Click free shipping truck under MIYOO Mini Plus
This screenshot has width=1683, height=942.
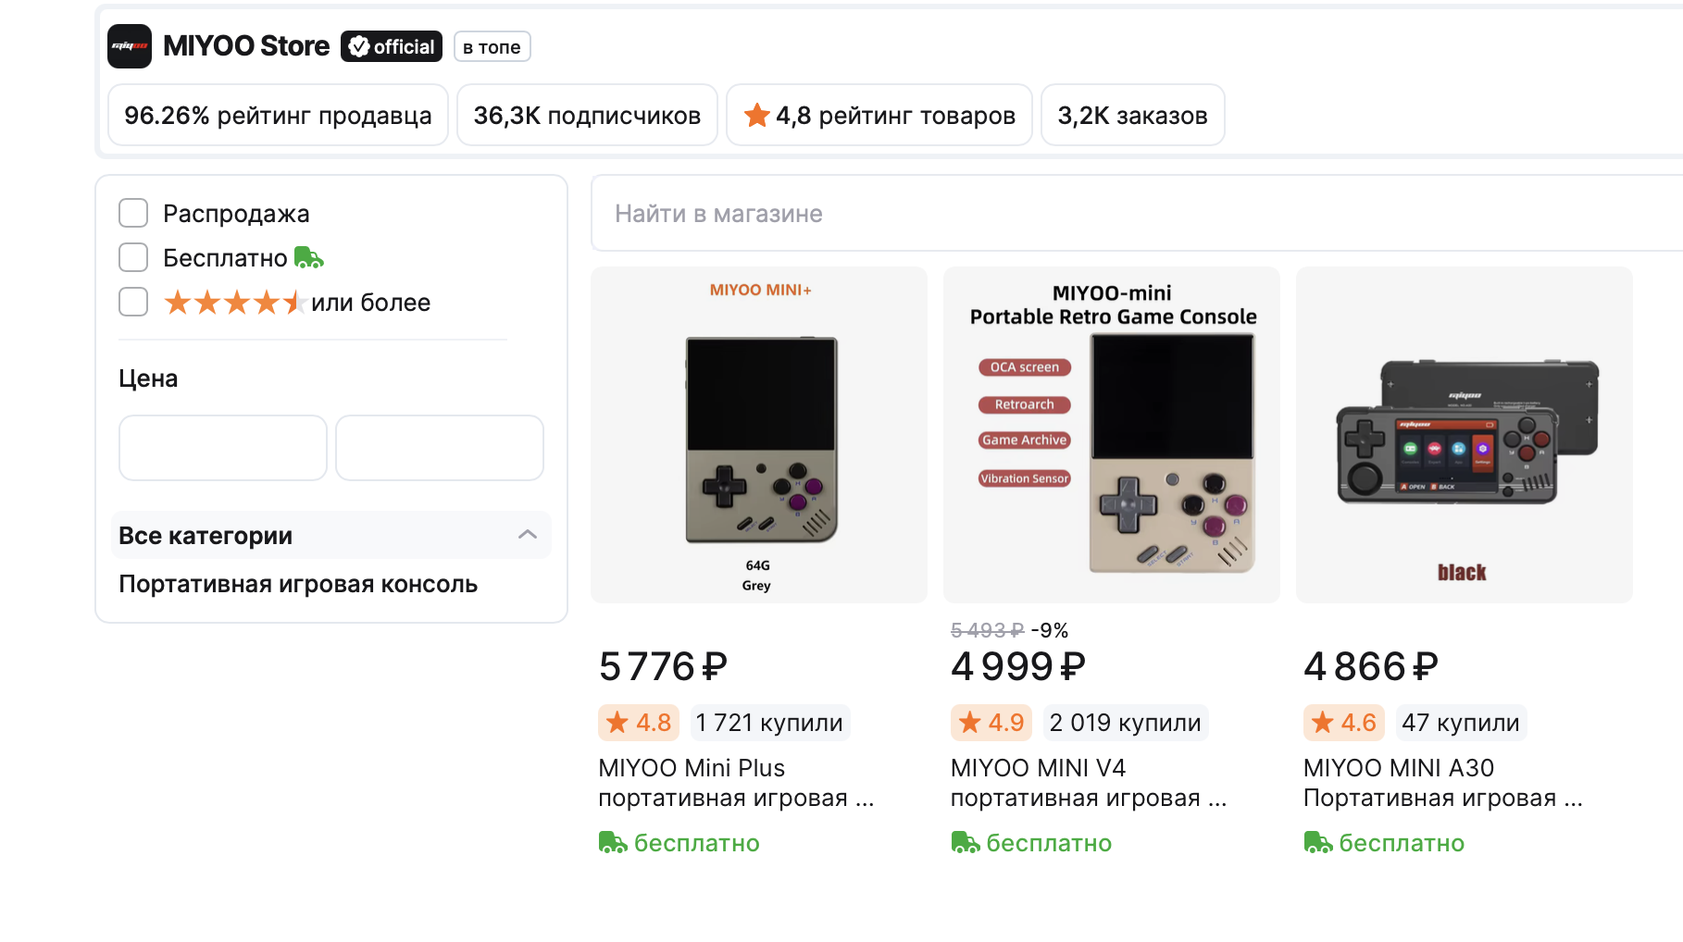tap(613, 843)
